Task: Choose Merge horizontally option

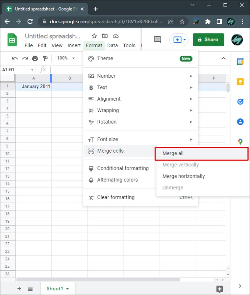Action: pos(184,176)
